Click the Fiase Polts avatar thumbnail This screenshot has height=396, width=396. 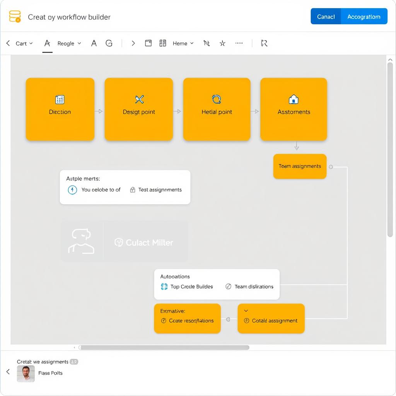click(26, 374)
